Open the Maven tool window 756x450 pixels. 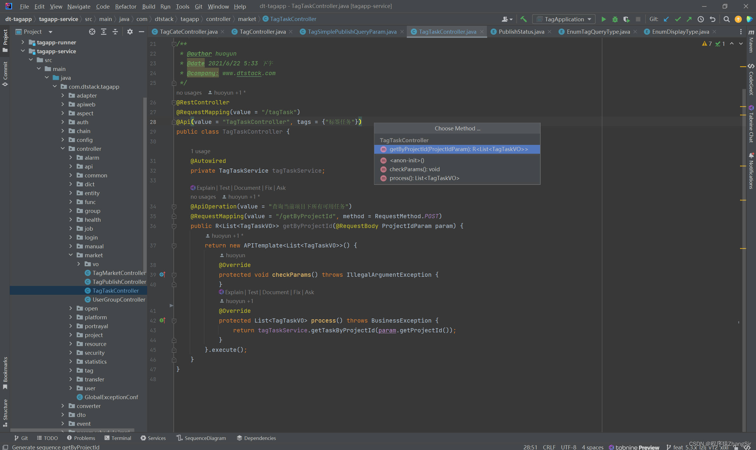point(751,41)
